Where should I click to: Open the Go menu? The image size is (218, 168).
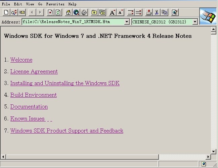pos(40,4)
